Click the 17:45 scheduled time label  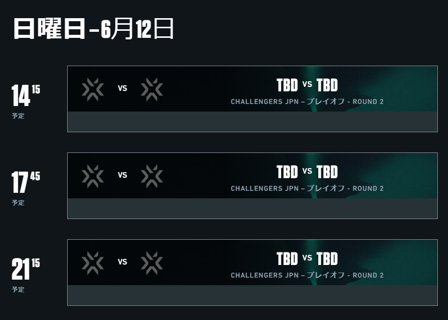26,182
